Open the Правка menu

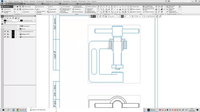pos(10,1)
